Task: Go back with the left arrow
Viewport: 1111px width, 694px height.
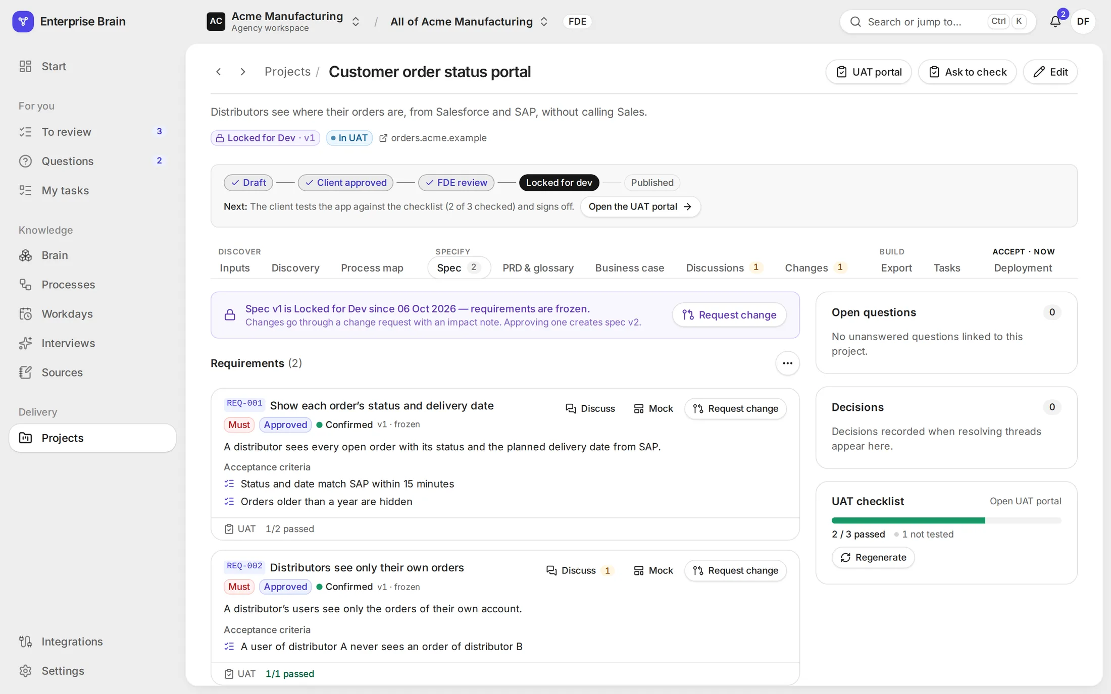Action: pos(219,72)
